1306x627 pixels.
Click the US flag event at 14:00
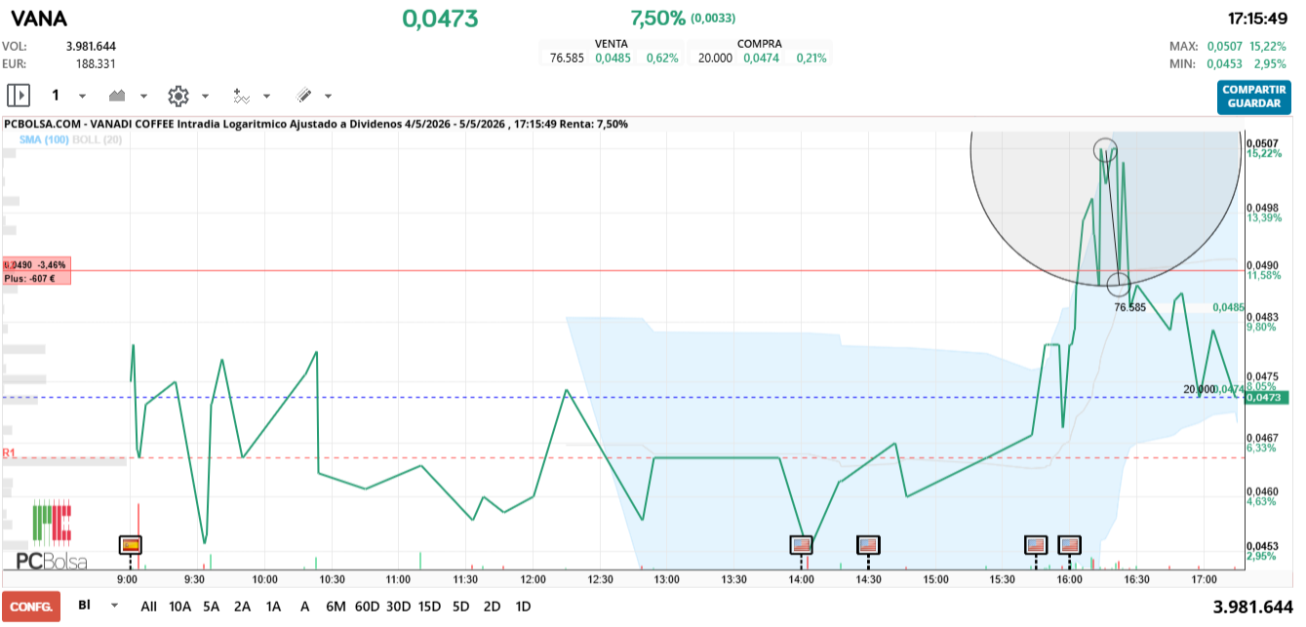801,544
